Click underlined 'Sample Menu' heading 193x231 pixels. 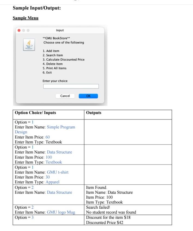tap(26, 18)
